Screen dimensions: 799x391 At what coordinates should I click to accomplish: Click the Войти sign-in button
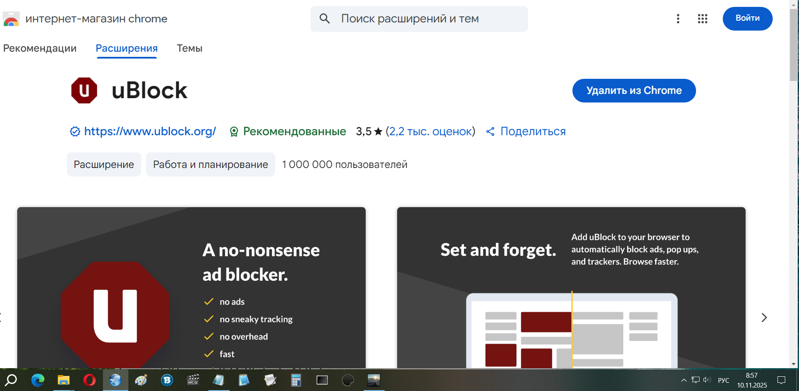coord(748,19)
